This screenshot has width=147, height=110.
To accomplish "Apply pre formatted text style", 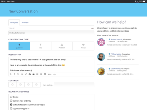I will [x=50, y=74].
